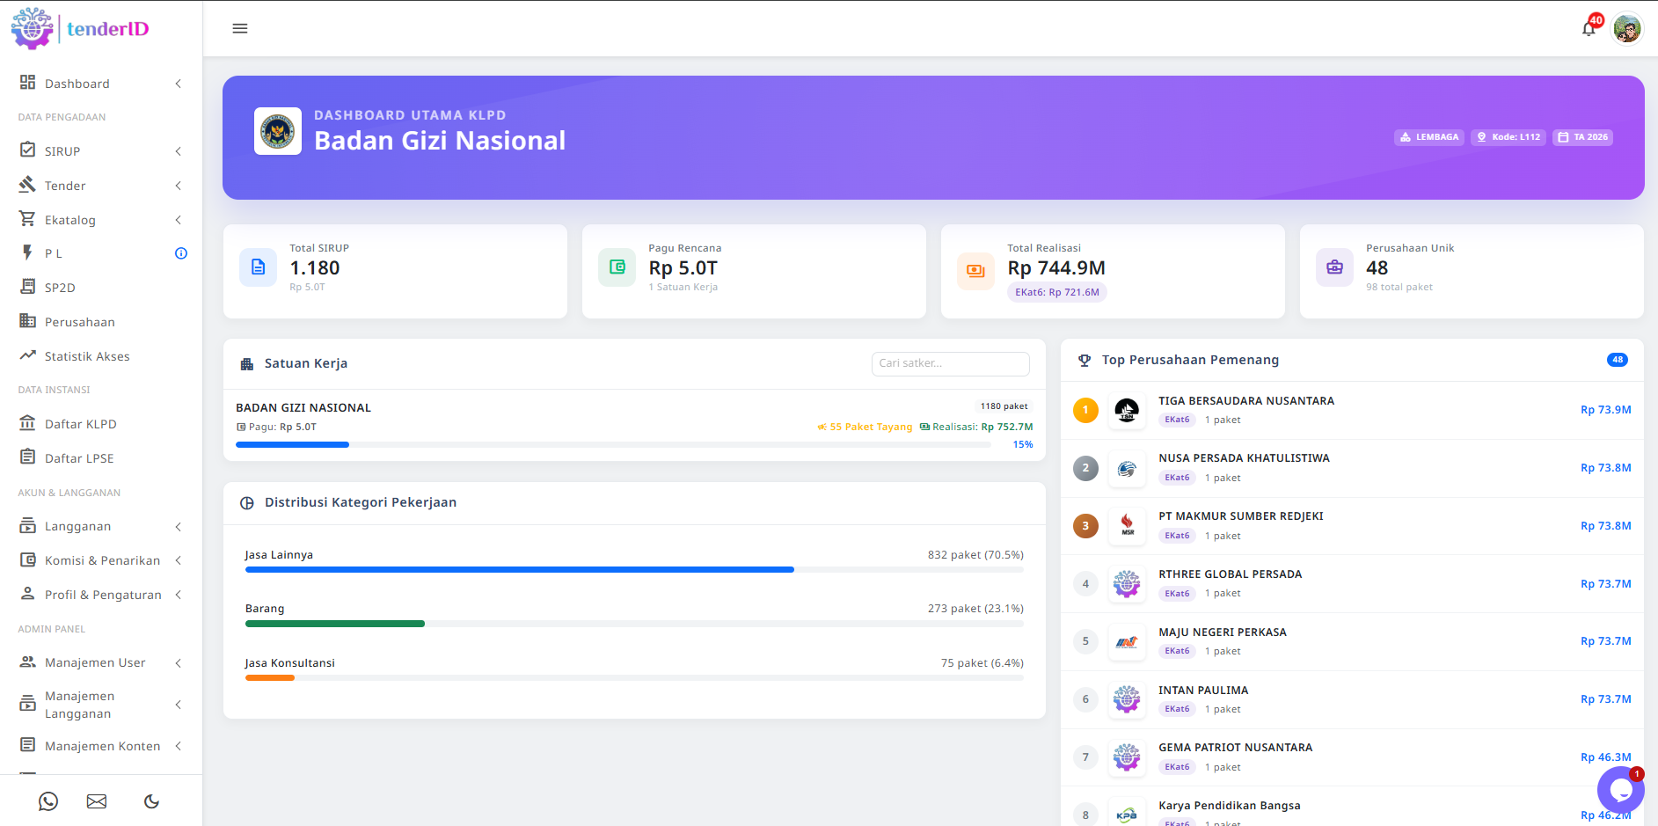This screenshot has height=826, width=1658.
Task: Click Badan Gizi Nasional emblem logo
Action: pos(278,131)
